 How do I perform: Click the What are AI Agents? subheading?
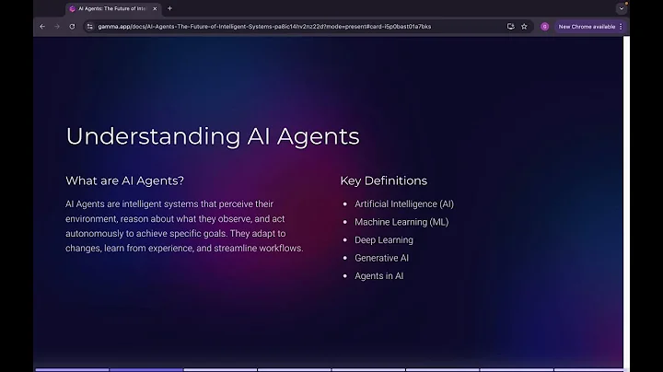[124, 180]
